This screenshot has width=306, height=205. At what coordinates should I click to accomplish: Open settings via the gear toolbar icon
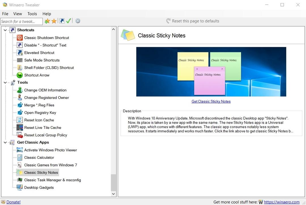point(78,21)
